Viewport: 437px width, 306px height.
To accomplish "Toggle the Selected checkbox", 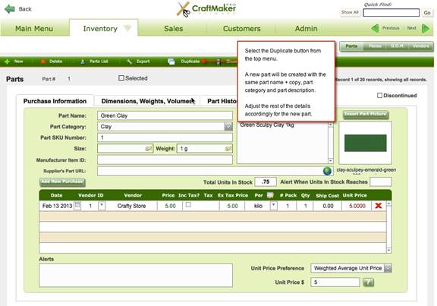I will point(121,78).
